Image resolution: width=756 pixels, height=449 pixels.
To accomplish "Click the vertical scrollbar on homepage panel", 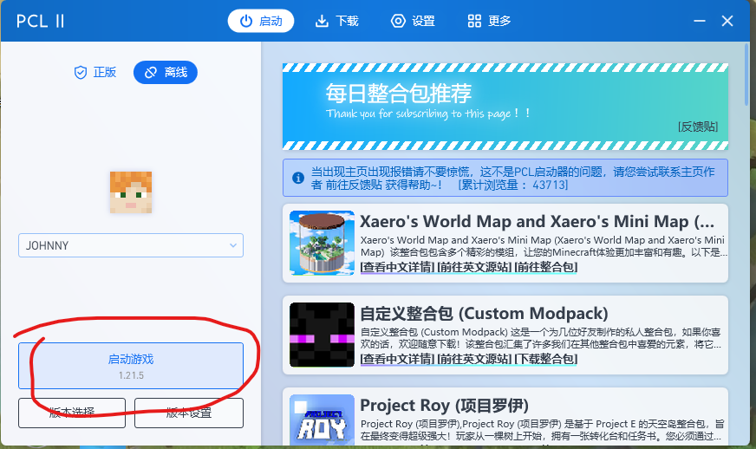I will click(x=746, y=75).
